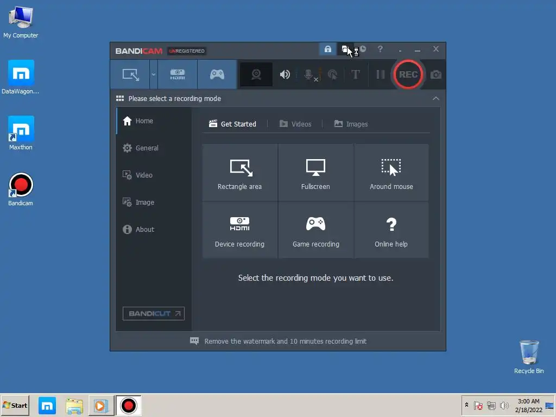Image resolution: width=556 pixels, height=417 pixels.
Task: Open the Recycle Bin icon
Action: [529, 357]
